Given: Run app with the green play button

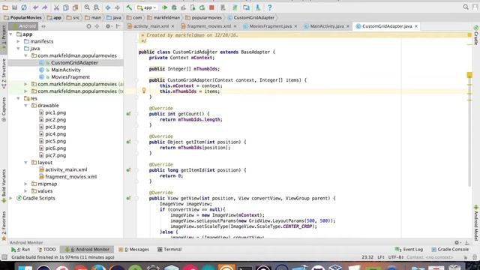Looking at the screenshot, I should click(x=165, y=7).
